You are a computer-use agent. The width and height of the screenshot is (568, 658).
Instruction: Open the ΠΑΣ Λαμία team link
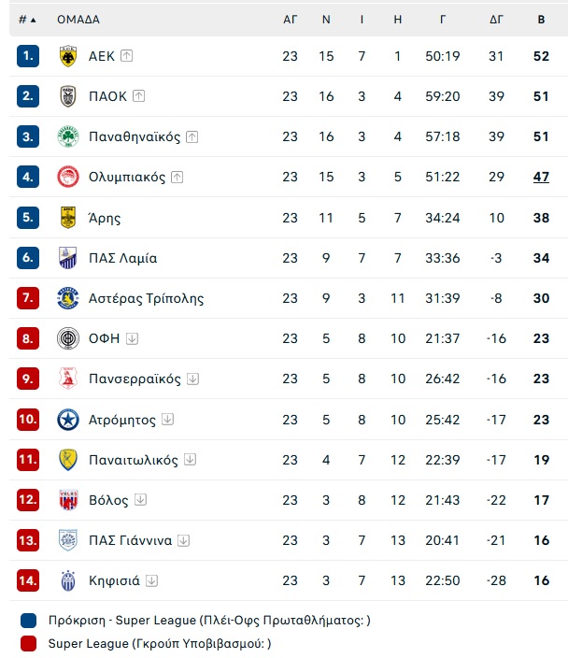[x=122, y=258]
